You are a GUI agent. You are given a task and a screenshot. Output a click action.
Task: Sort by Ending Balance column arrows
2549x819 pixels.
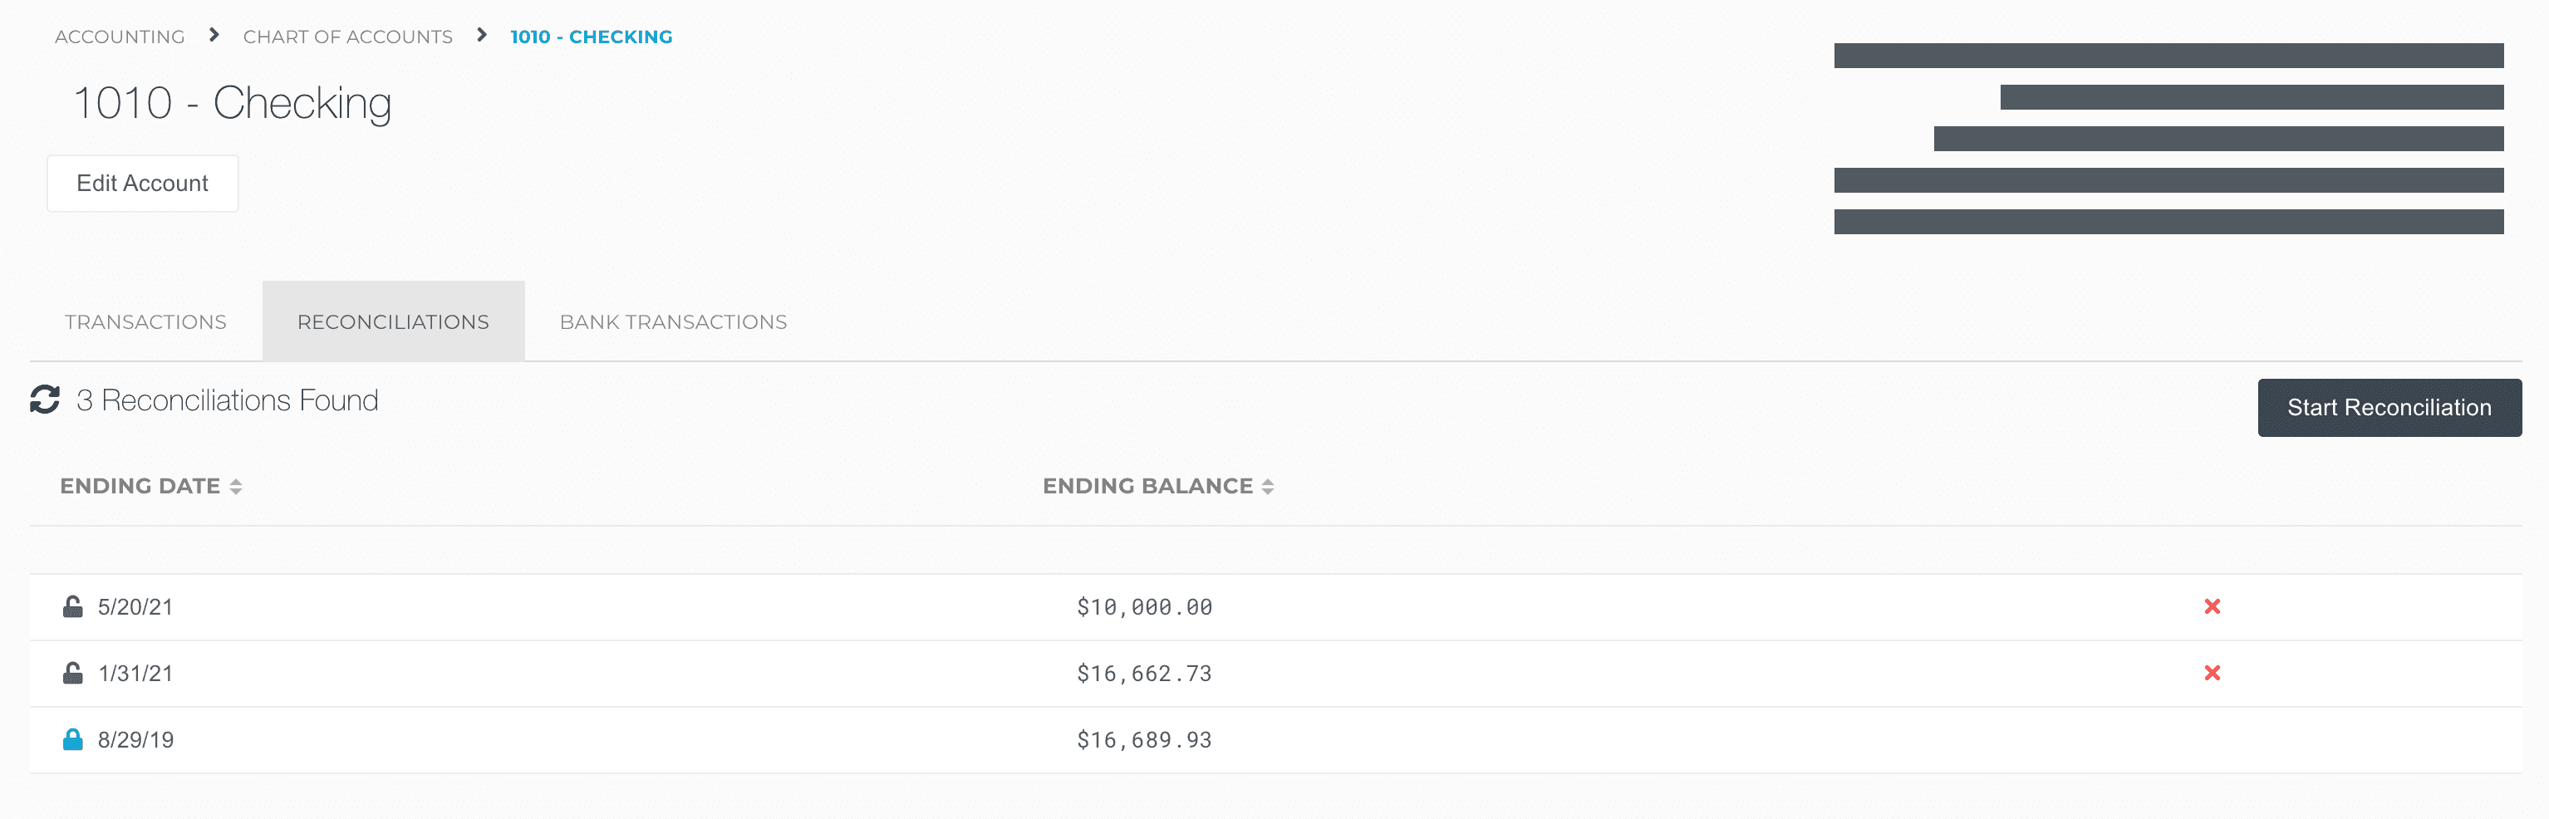point(1268,487)
